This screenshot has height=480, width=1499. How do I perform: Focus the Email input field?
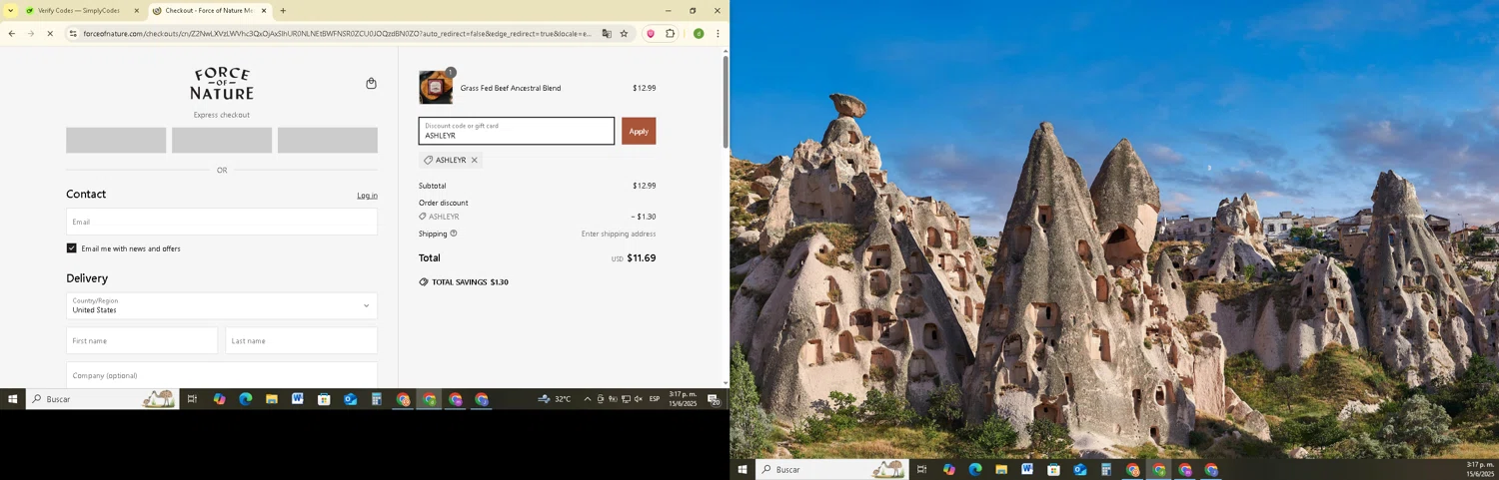point(222,222)
